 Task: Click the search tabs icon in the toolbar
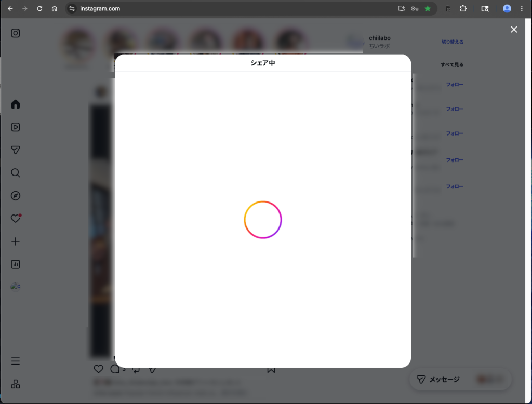485,9
